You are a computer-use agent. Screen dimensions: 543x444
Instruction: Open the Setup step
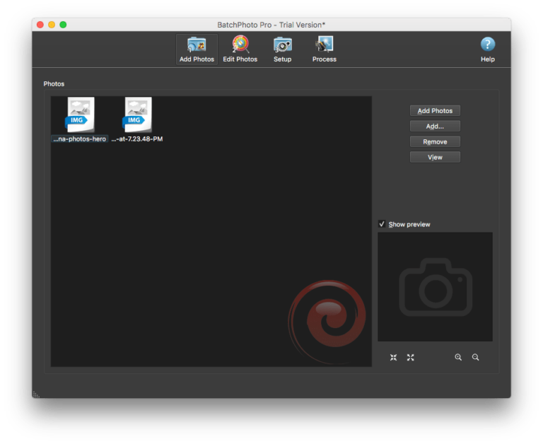point(283,49)
